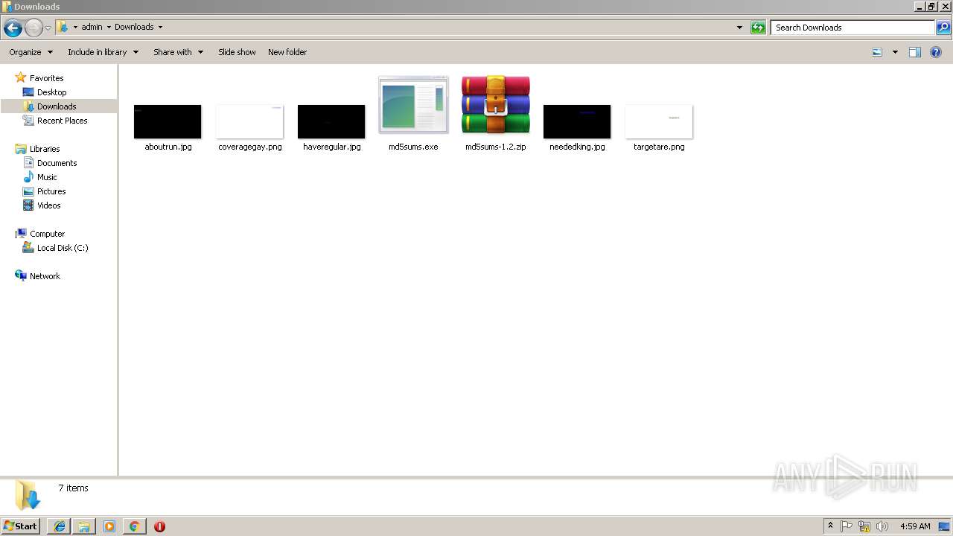The height and width of the screenshot is (536, 953).
Task: Select coveragegay.png thumbnail
Action: click(x=249, y=121)
